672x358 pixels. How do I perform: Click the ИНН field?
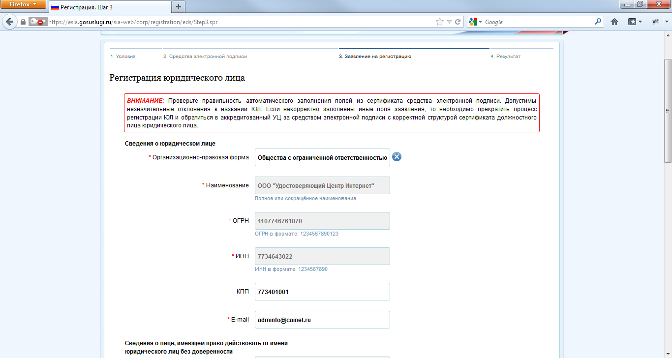322,256
